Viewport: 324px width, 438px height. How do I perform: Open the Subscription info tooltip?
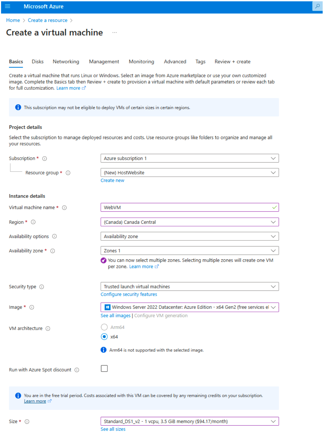click(45, 159)
